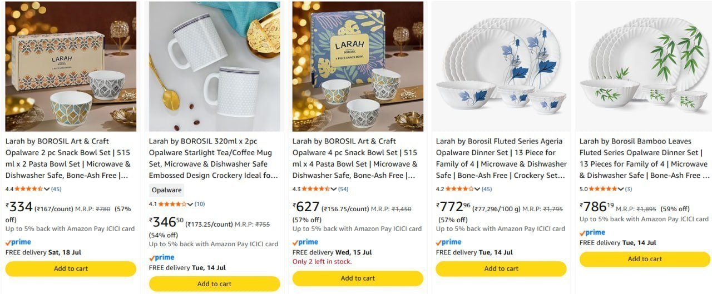Click star rating of Starlight Mug Set

173,204
